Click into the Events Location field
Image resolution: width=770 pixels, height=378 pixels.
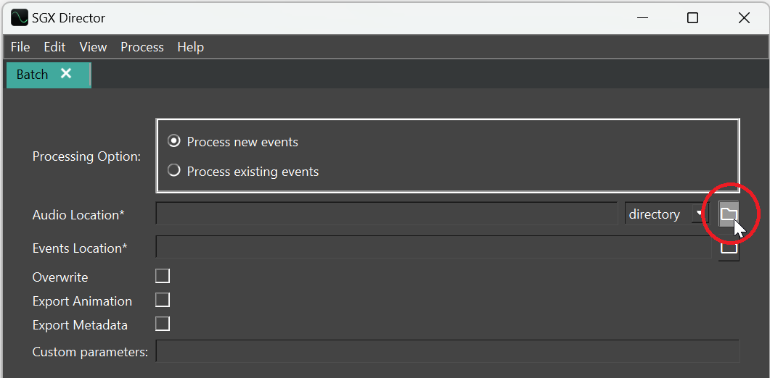433,248
